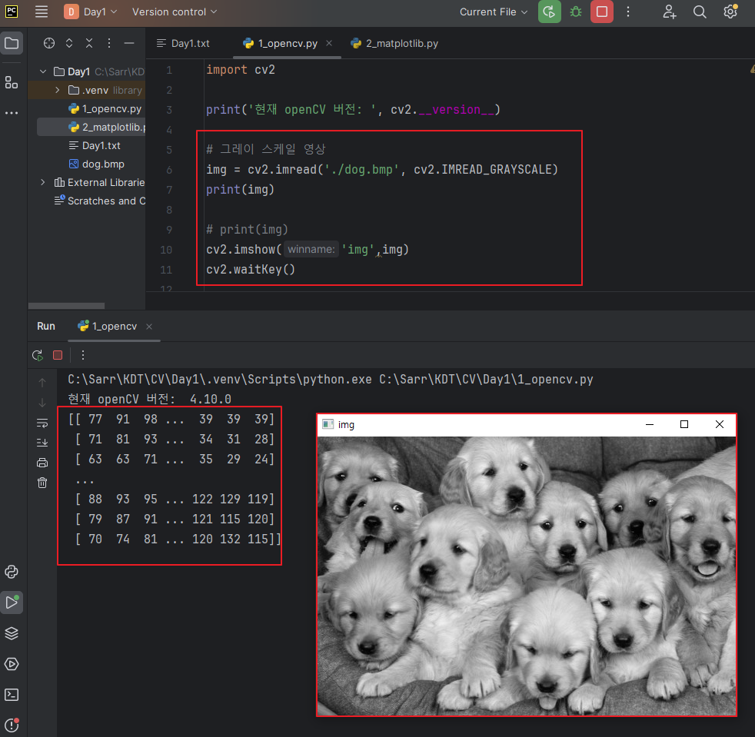Switch to the 1_opencv.py editor tab
This screenshot has width=755, height=737.
tap(288, 43)
